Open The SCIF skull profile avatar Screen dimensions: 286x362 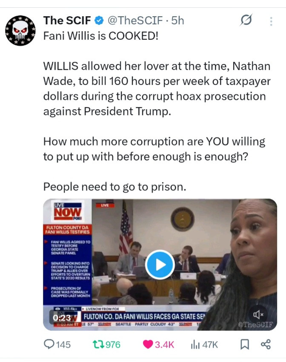(x=20, y=30)
